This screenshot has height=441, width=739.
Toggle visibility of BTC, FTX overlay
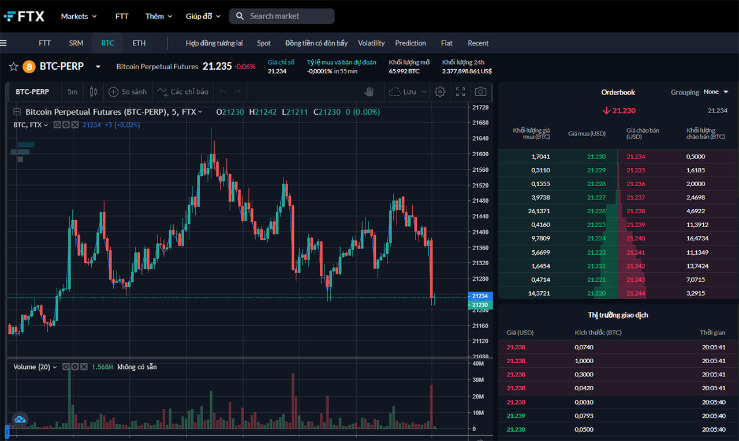pyautogui.click(x=57, y=125)
